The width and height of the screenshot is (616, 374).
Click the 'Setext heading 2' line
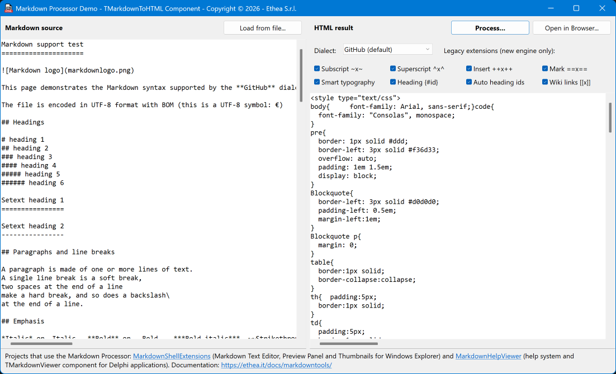coord(32,226)
